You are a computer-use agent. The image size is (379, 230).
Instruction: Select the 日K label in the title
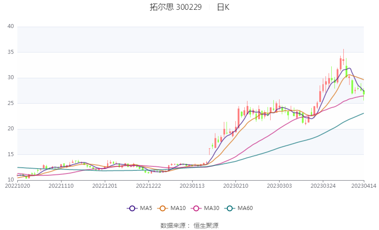click(223, 7)
